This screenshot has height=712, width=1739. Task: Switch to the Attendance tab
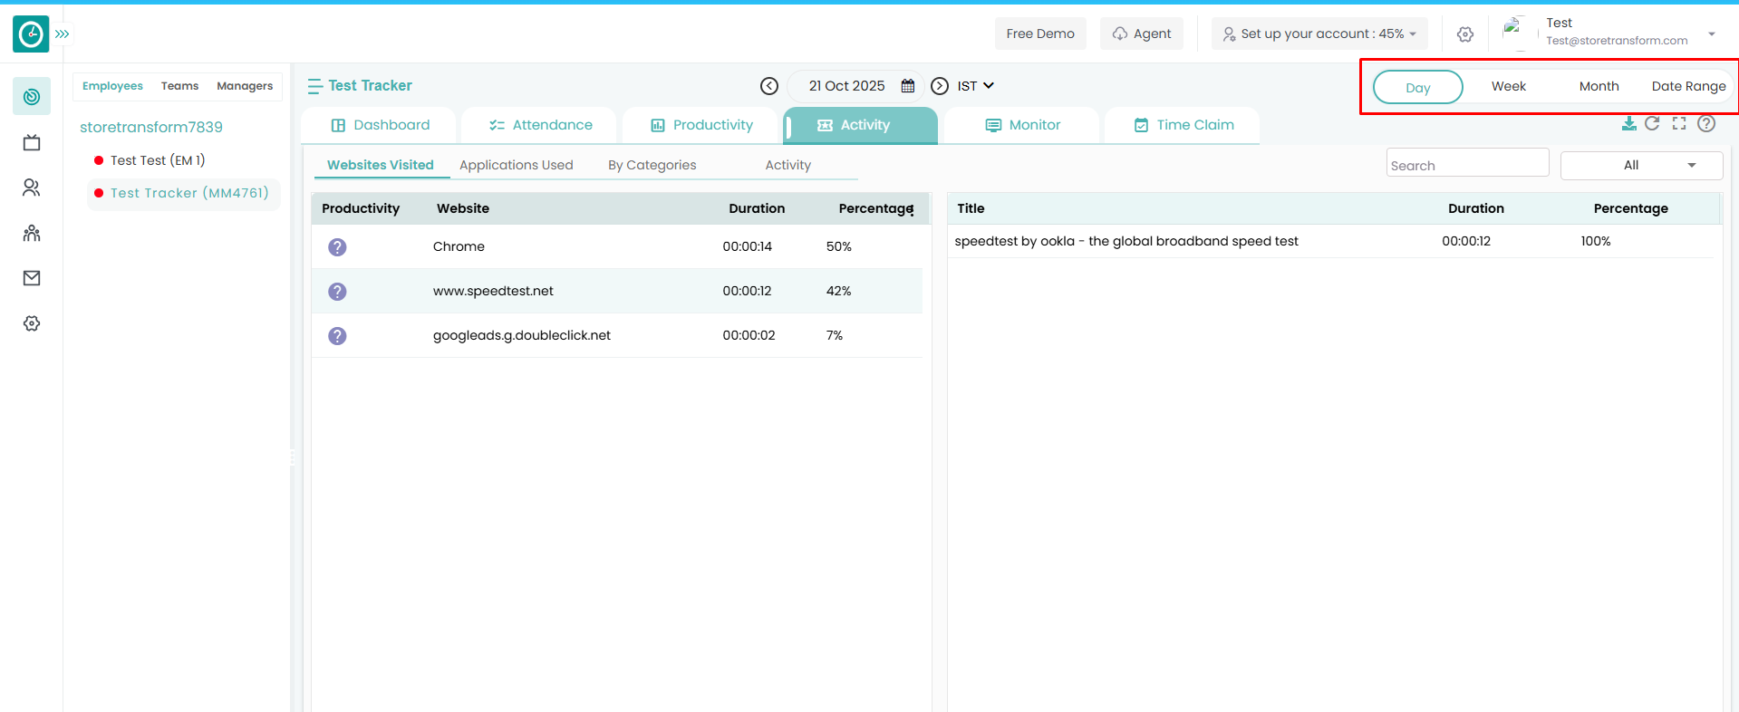540,125
